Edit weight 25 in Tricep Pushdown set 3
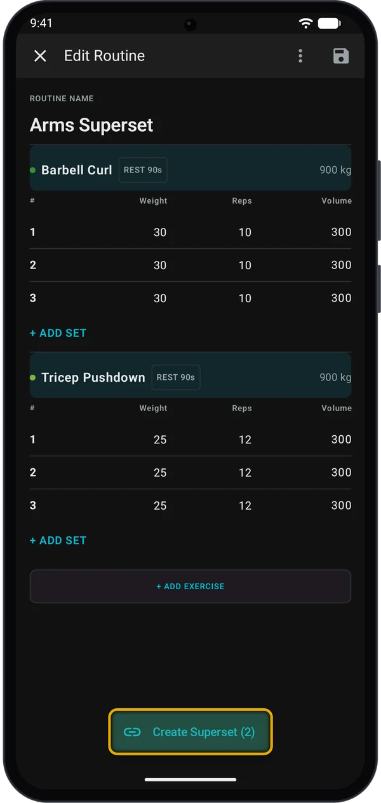Image resolution: width=381 pixels, height=803 pixels. (x=160, y=506)
